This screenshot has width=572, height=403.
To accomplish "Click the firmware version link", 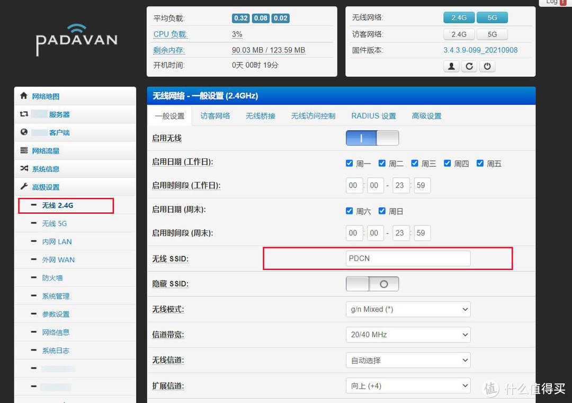I will [480, 50].
